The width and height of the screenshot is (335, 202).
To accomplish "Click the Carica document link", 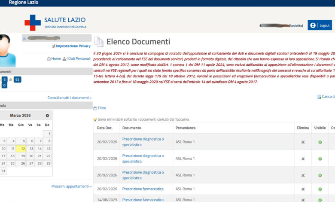I will tap(329, 97).
